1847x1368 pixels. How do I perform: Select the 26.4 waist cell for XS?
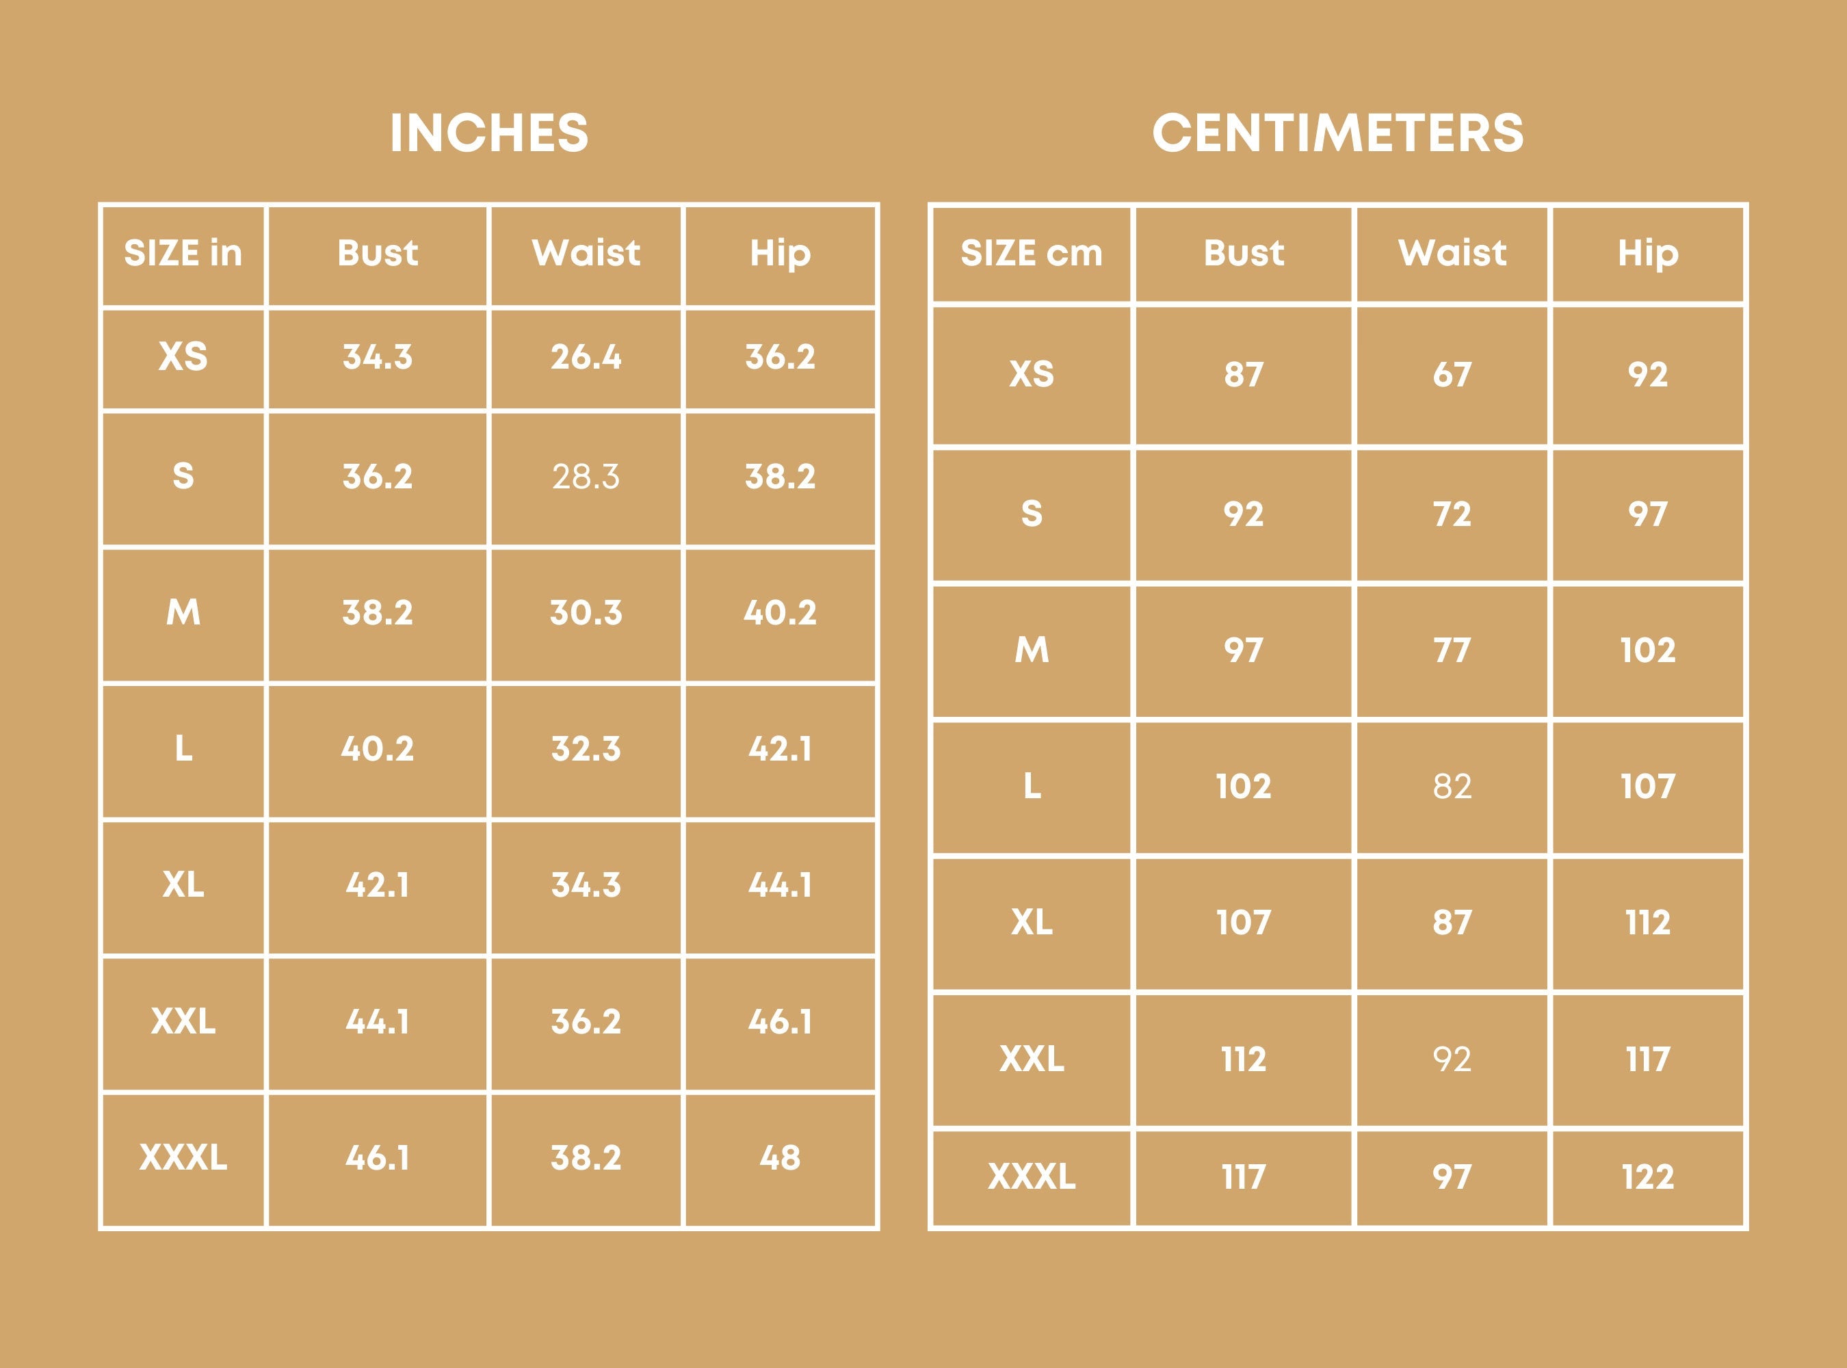tap(586, 357)
